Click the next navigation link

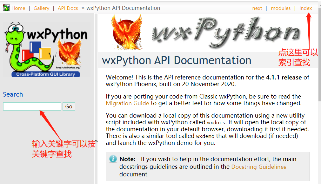(257, 8)
